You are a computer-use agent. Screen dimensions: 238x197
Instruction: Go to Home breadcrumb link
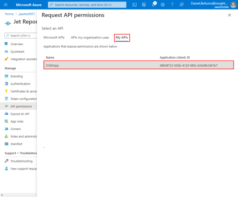[9, 14]
